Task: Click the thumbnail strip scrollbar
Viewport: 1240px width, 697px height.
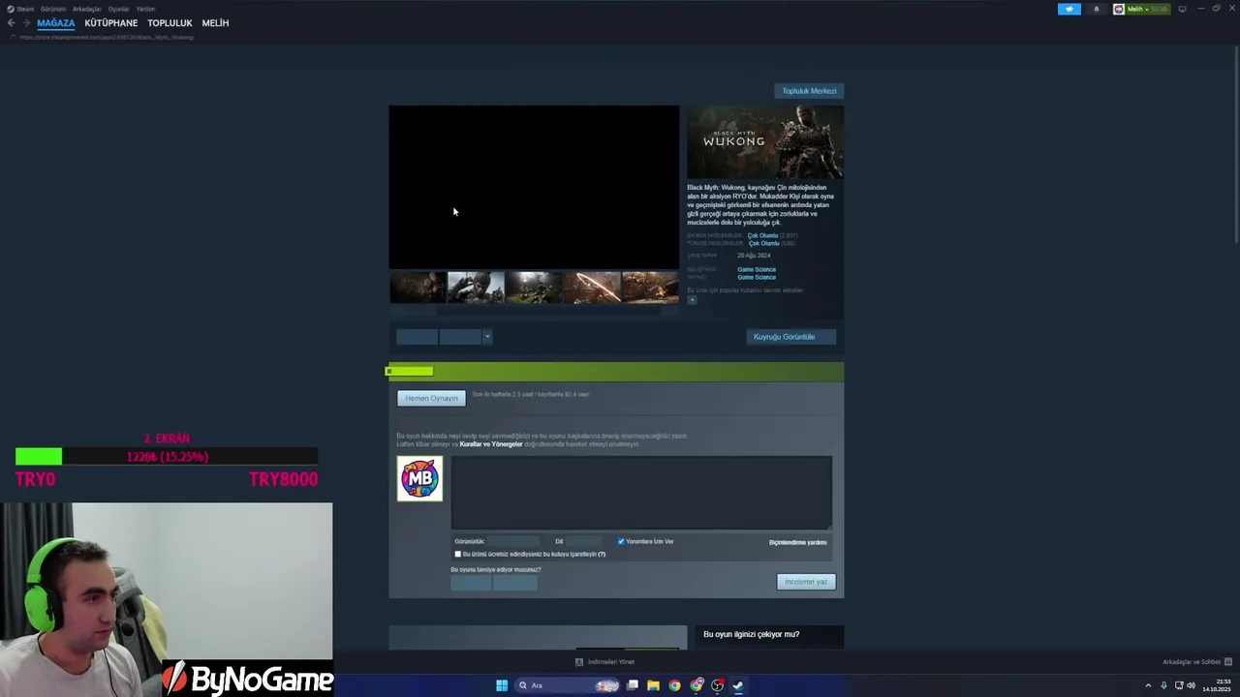Action: [534, 311]
